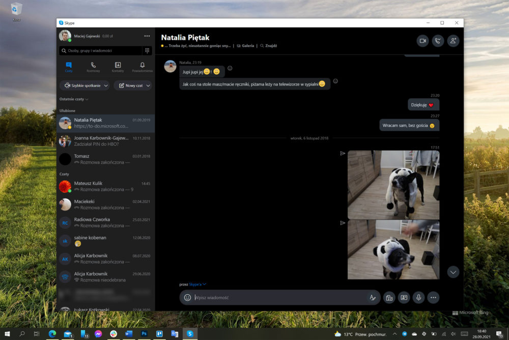Start a video call with Natalia Piętak
This screenshot has height=340, width=509.
coord(422,41)
